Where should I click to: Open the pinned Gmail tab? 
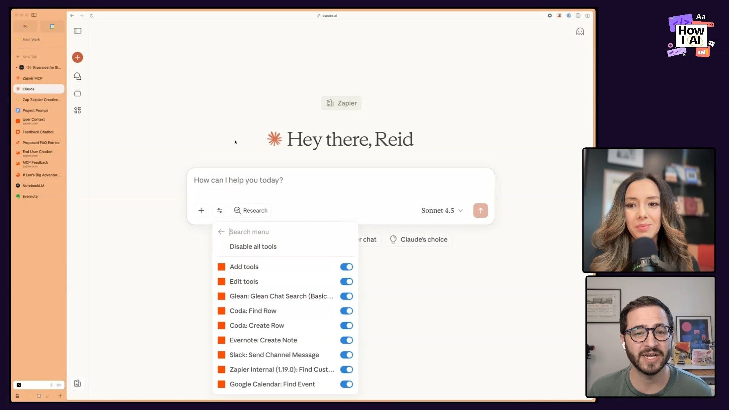(x=25, y=27)
